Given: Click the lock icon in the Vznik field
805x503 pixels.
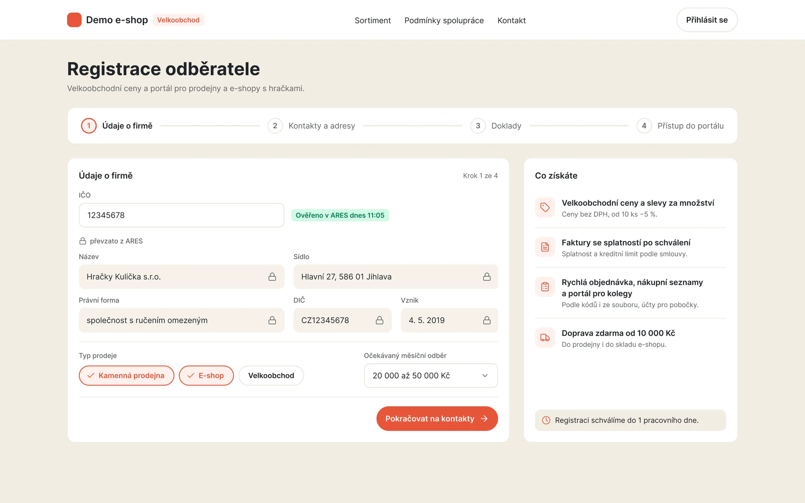Looking at the screenshot, I should coord(487,320).
